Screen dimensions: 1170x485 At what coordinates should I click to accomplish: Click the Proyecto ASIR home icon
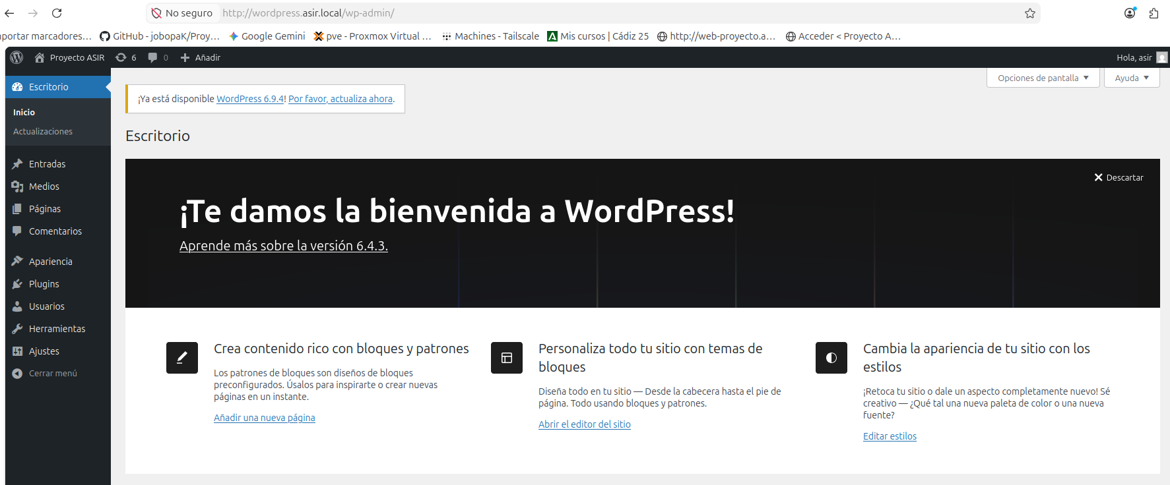40,57
